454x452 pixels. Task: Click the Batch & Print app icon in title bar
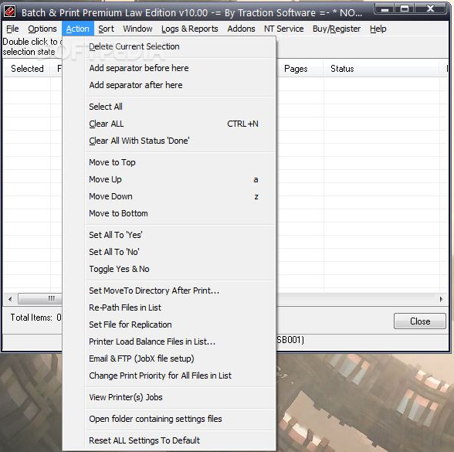pos(10,12)
